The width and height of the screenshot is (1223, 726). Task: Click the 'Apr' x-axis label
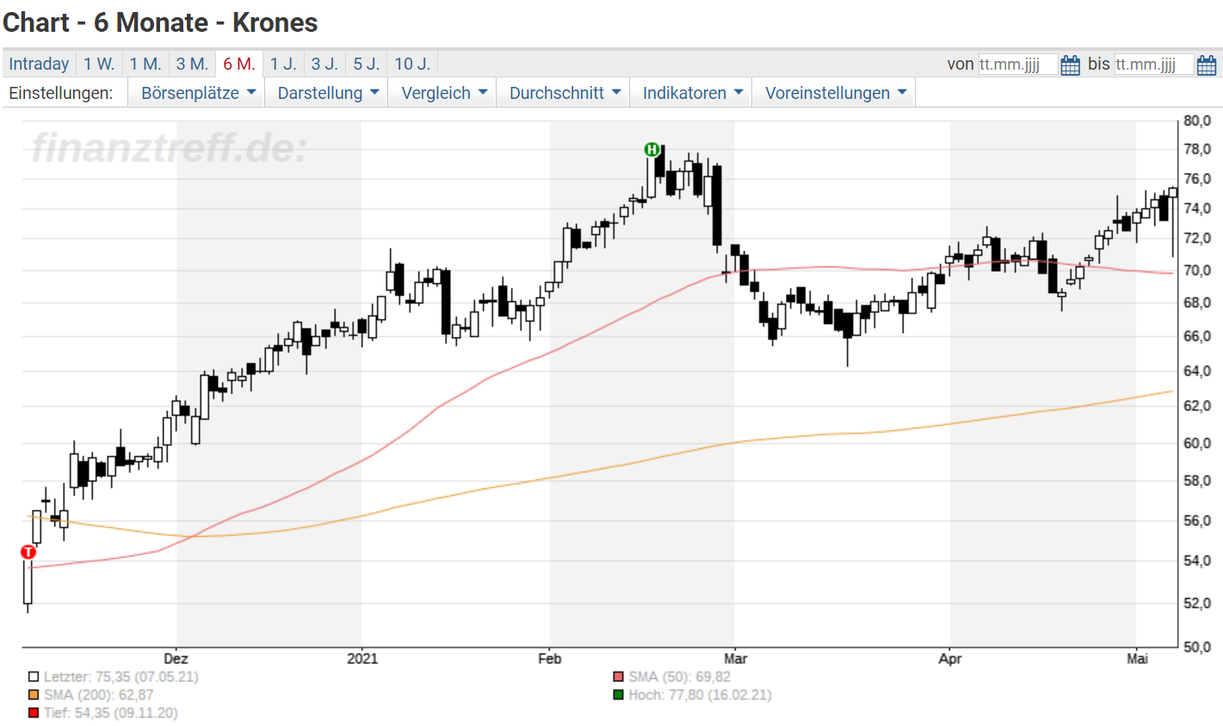949,659
